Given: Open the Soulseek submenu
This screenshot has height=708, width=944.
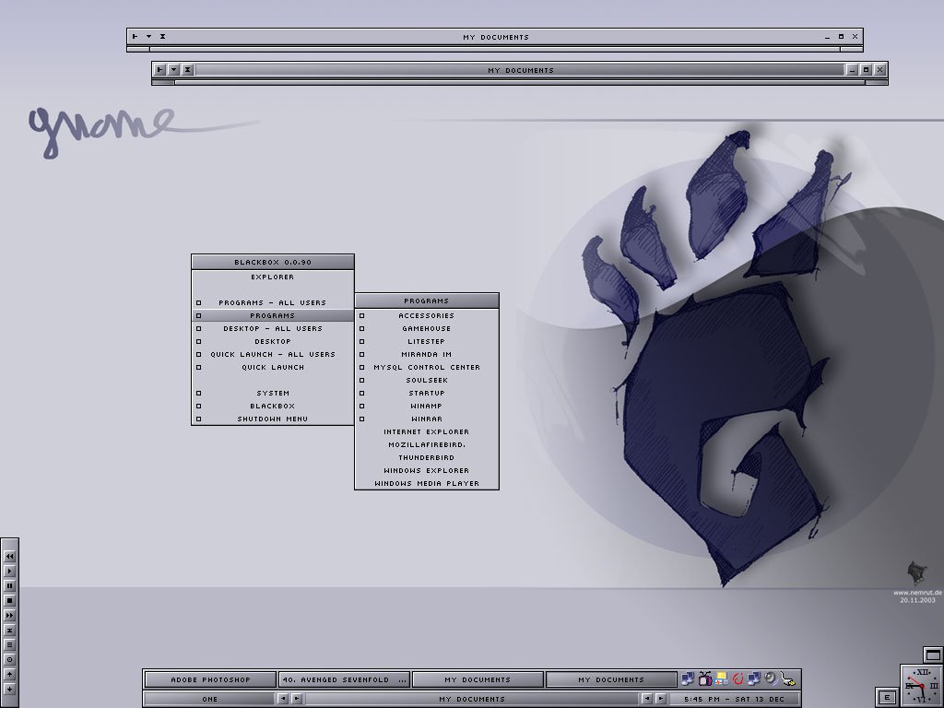Looking at the screenshot, I should [427, 381].
